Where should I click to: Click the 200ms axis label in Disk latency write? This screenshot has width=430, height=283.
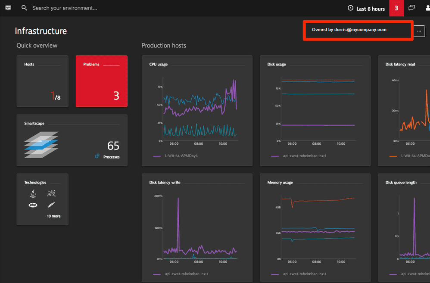(x=158, y=196)
